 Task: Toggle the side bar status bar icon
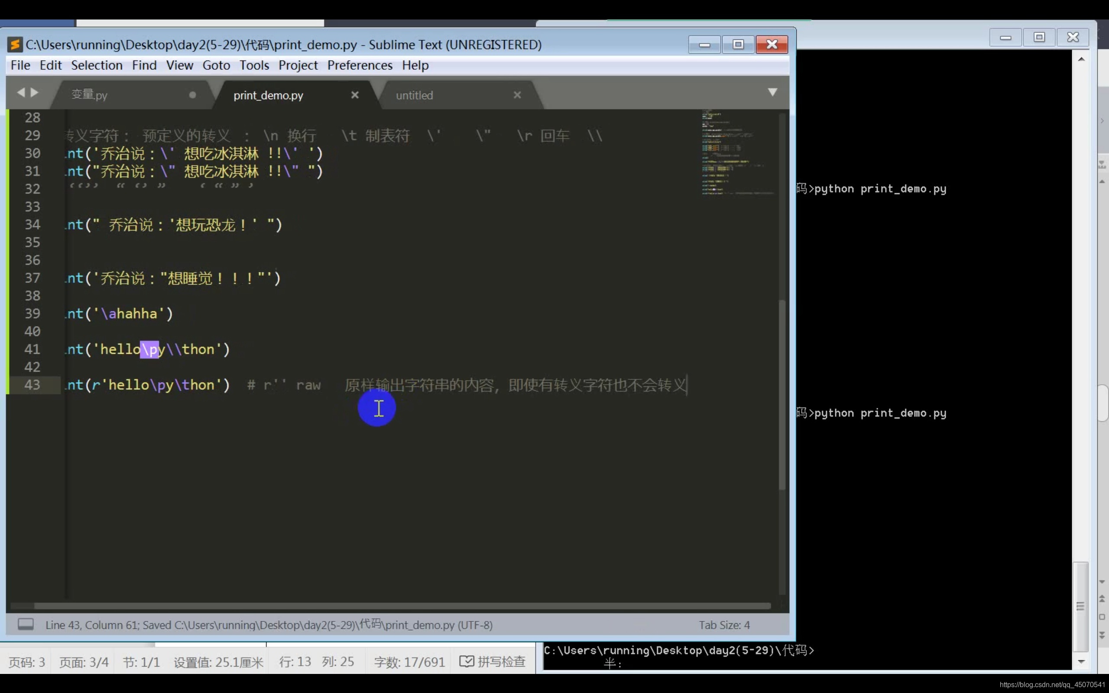[26, 624]
